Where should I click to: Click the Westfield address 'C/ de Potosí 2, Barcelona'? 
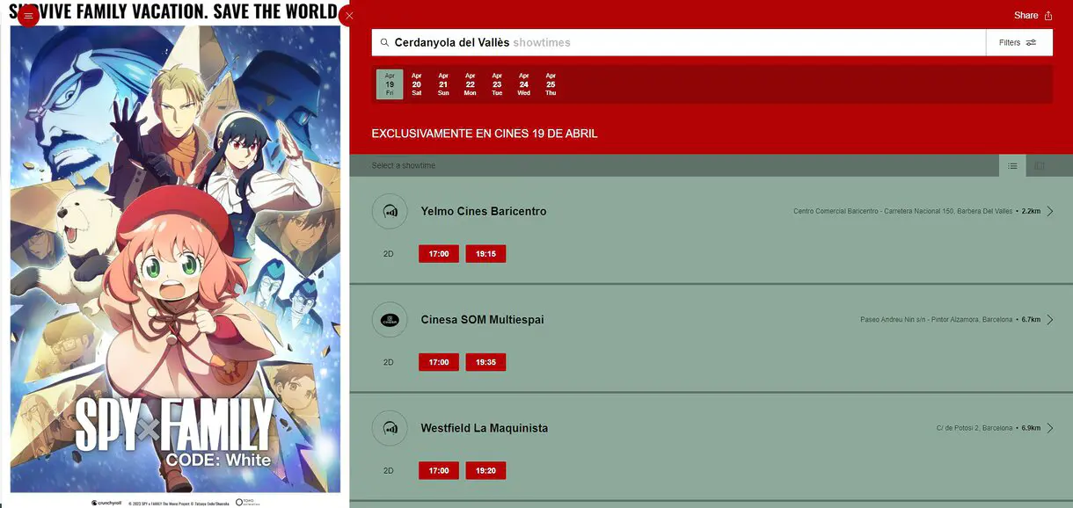[974, 428]
